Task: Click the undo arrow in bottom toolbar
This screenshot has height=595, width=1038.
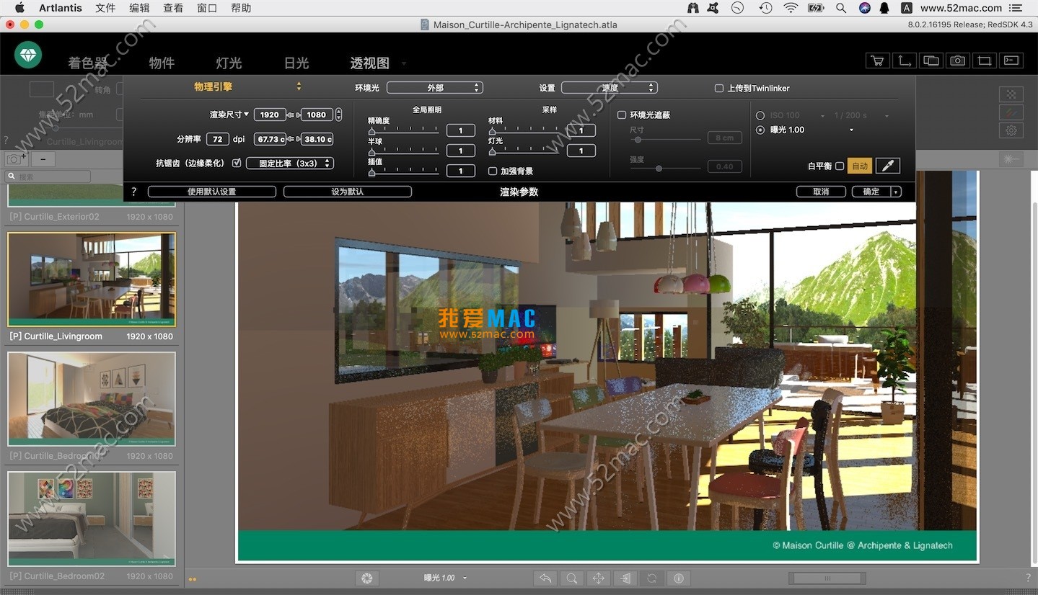Action: (545, 578)
